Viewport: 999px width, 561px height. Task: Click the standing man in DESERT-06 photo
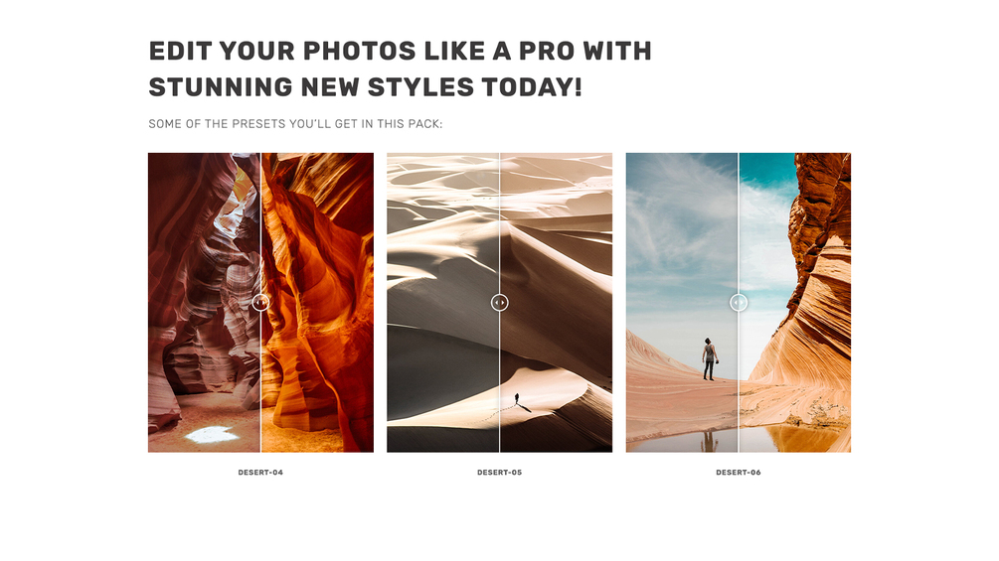tap(709, 359)
